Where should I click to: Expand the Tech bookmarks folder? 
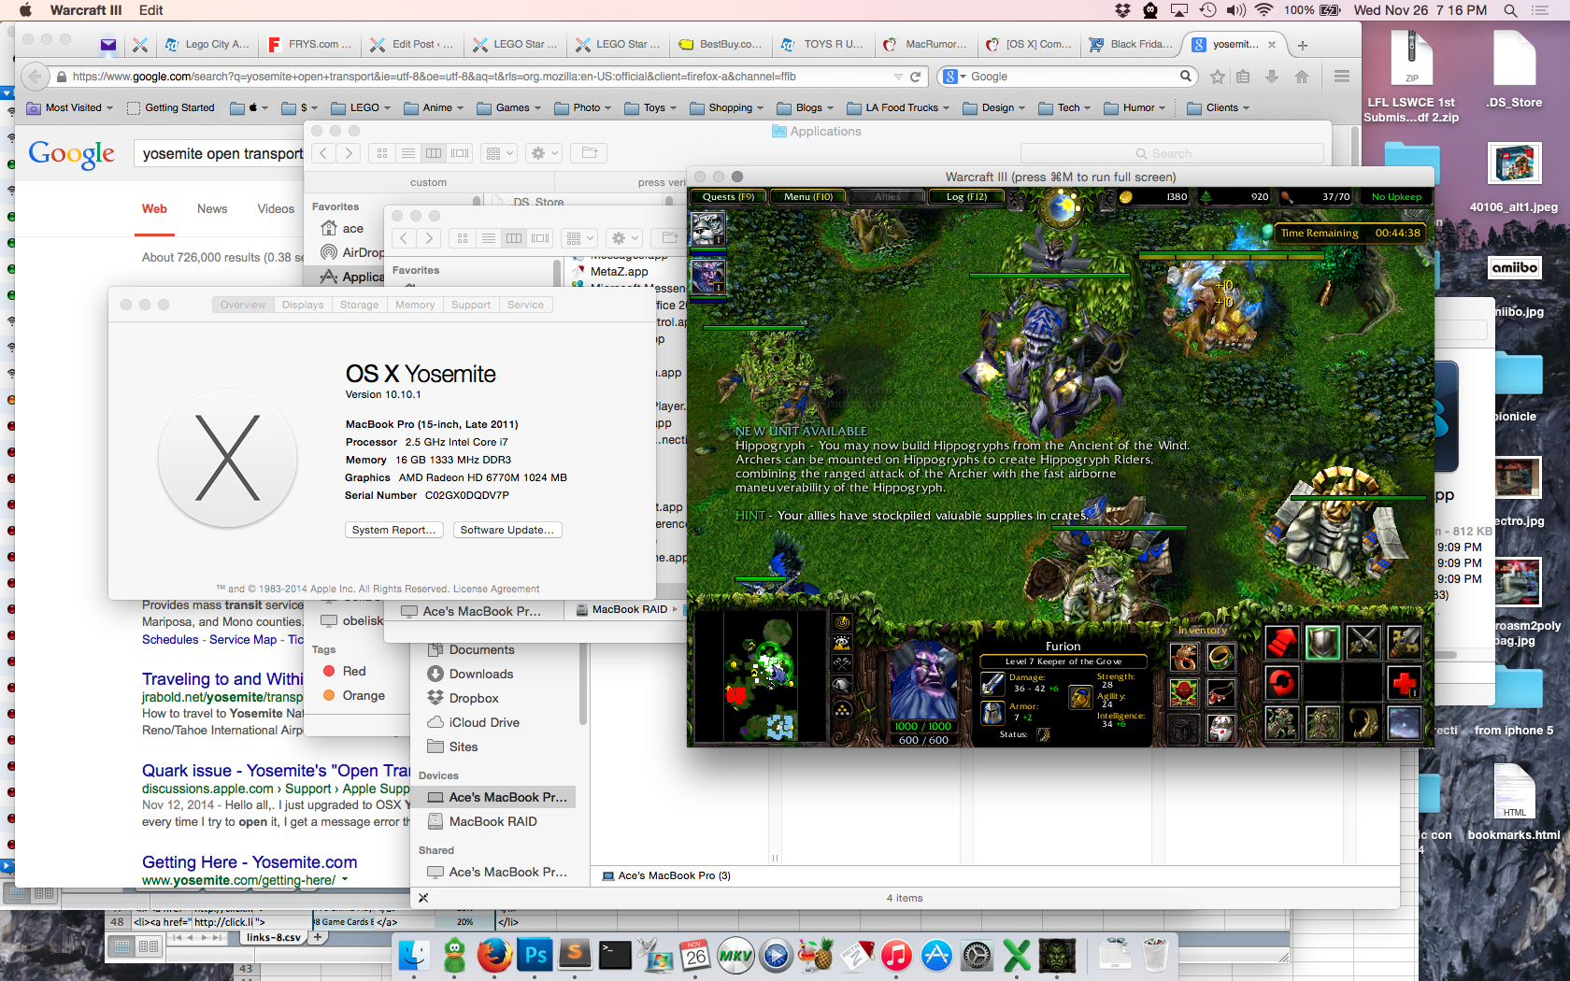pos(1064,107)
